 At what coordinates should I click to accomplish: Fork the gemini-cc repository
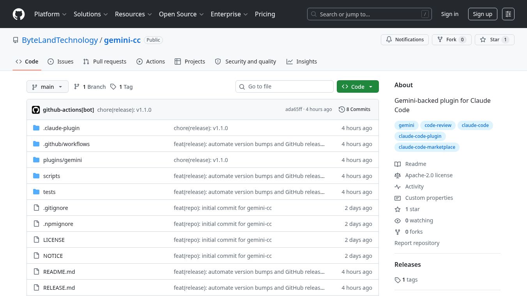coord(451,40)
